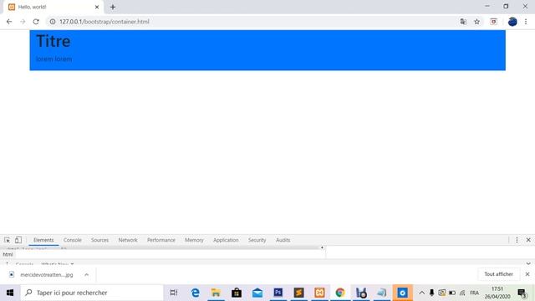This screenshot has height=301, width=535.
Task: Open the Sources tab
Action: tap(99, 240)
